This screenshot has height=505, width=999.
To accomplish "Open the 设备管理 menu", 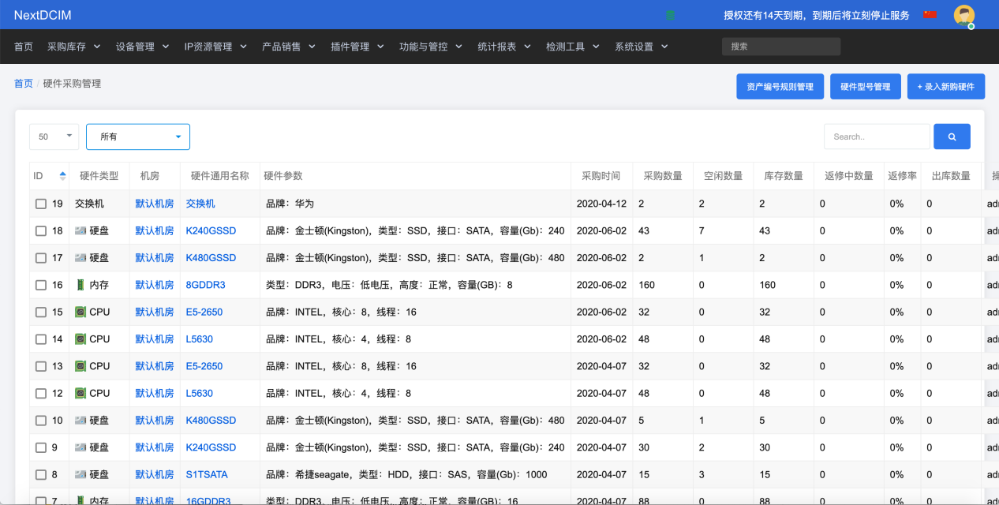I will point(142,47).
